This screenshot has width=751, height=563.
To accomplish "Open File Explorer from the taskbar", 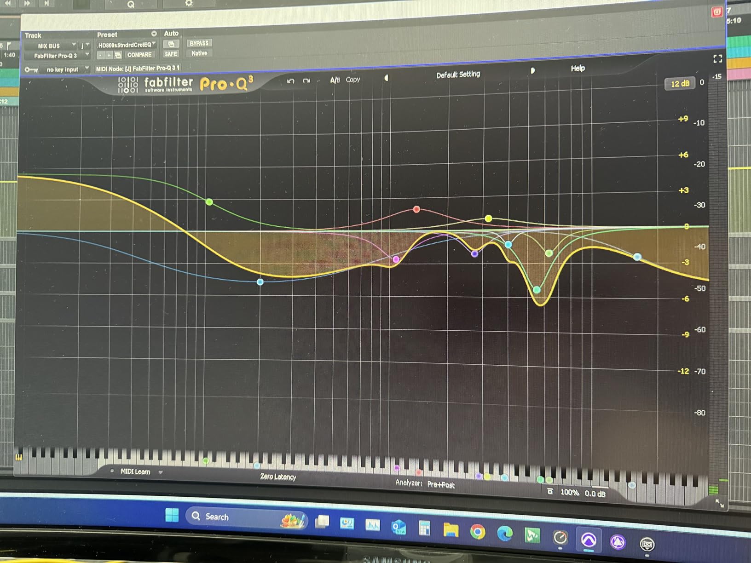I will click(x=451, y=530).
